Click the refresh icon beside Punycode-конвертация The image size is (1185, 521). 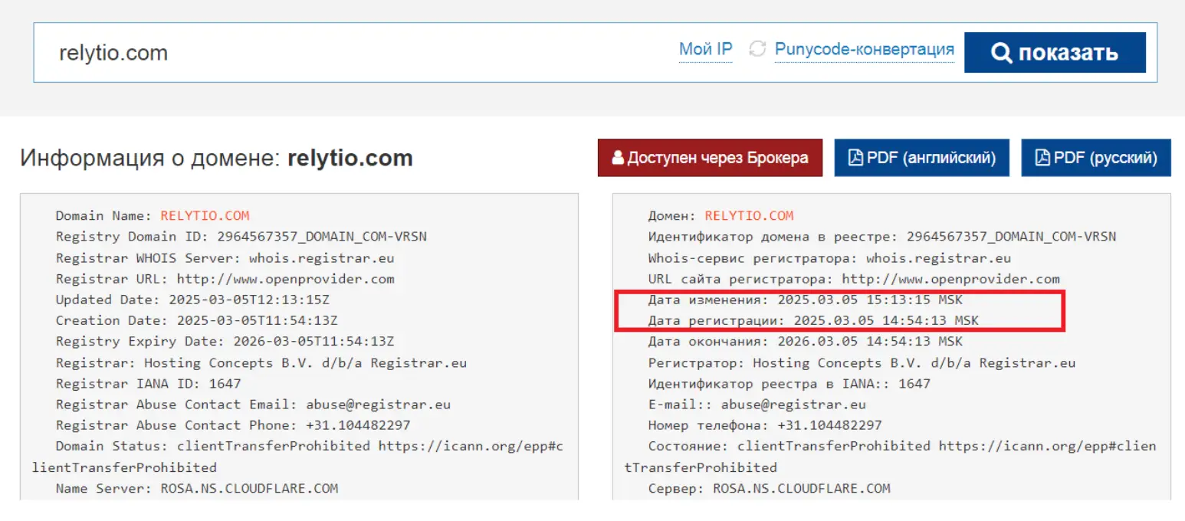[x=759, y=48]
